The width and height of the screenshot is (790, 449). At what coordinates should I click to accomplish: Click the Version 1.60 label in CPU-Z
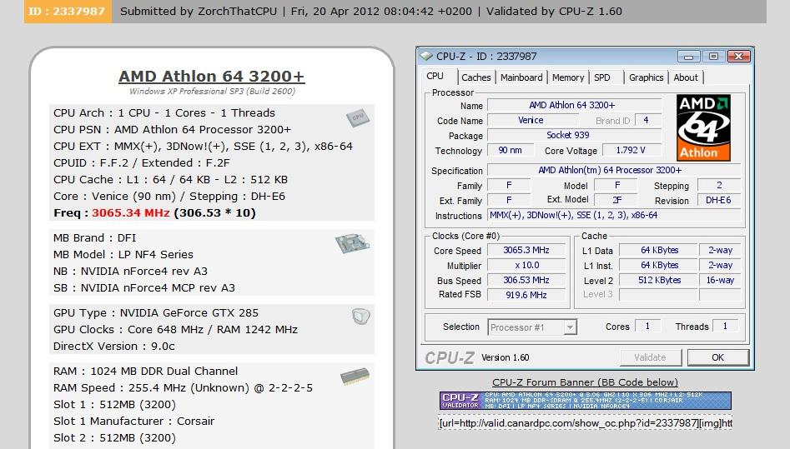tap(505, 357)
